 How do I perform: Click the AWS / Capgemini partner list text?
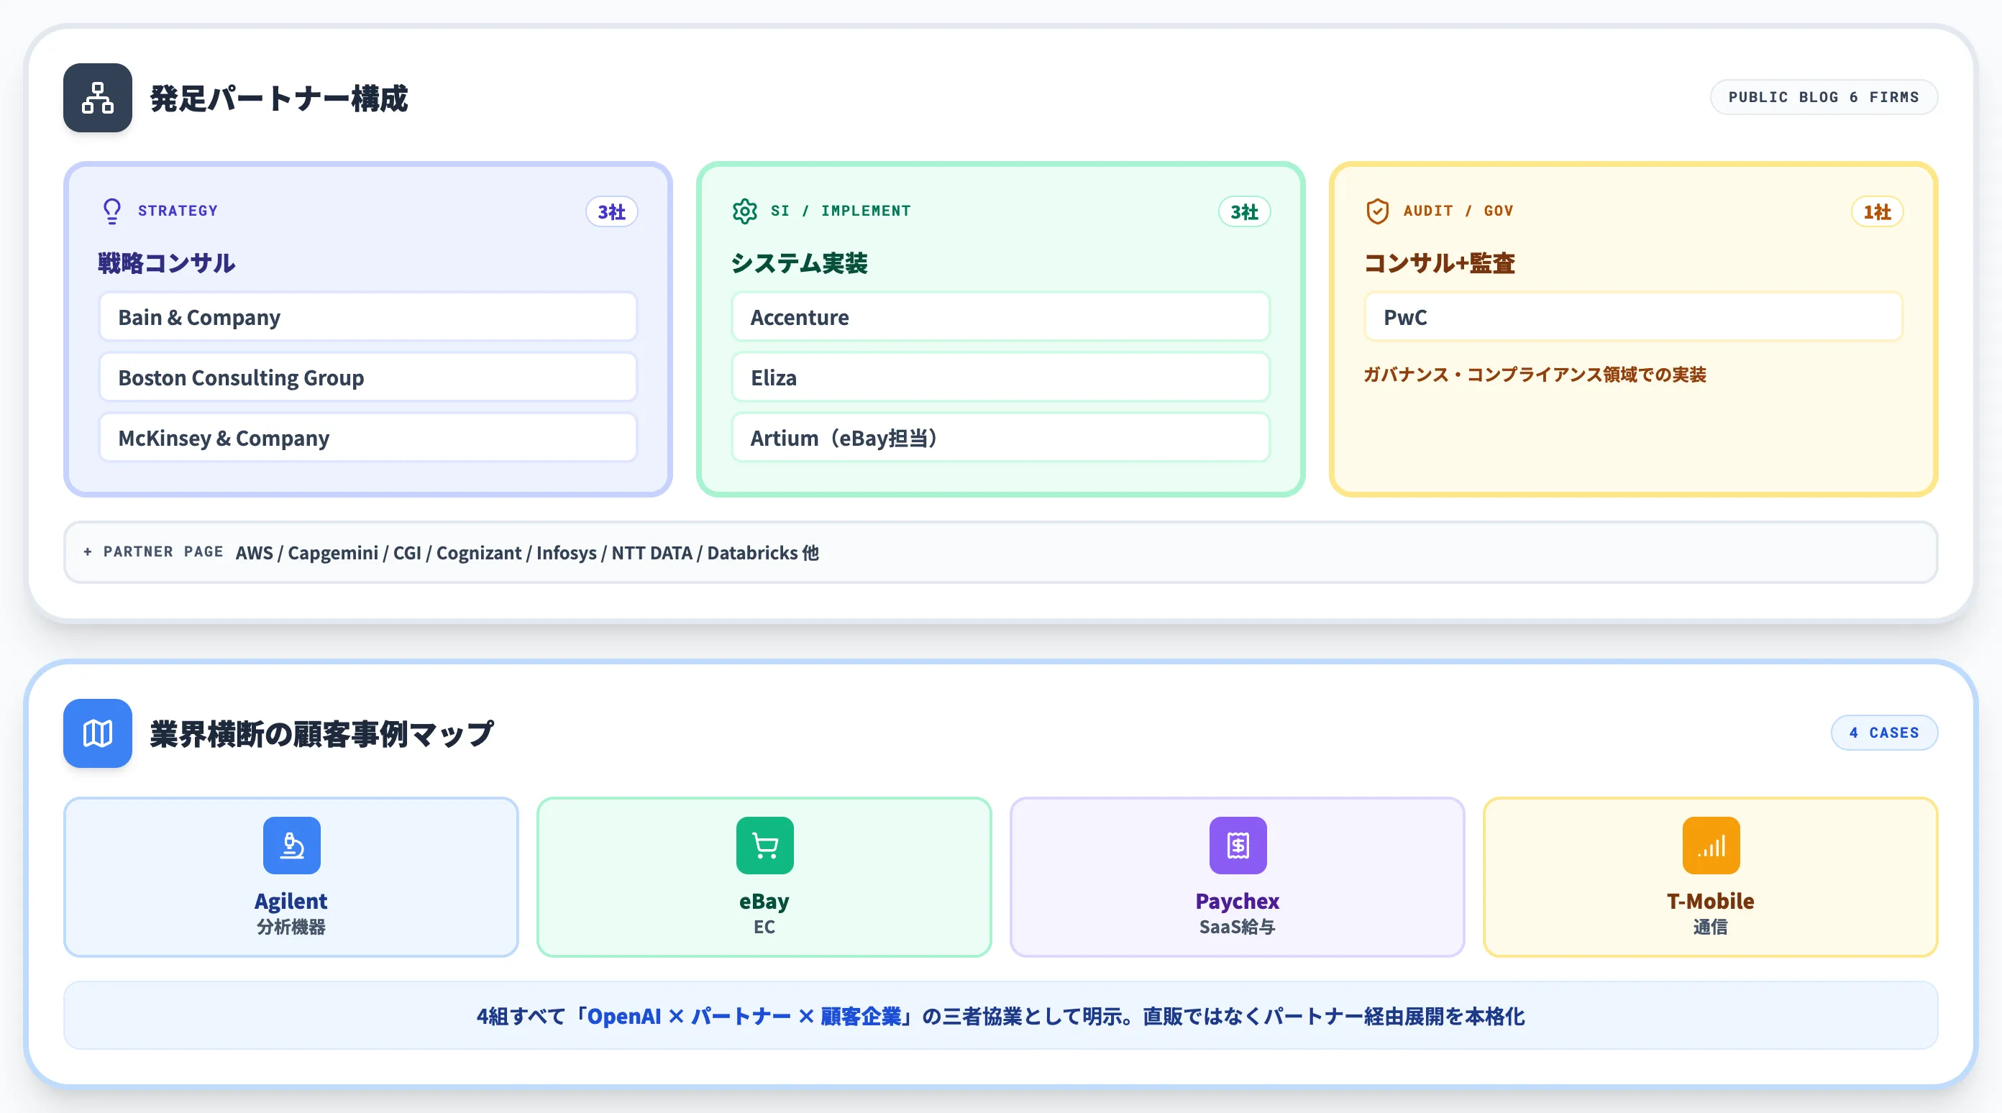[527, 553]
